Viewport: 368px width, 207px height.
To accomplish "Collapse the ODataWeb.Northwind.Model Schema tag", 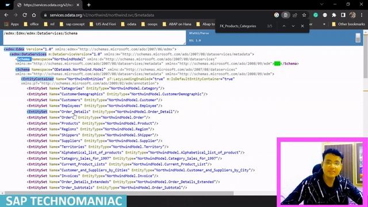I will (x=22, y=70).
